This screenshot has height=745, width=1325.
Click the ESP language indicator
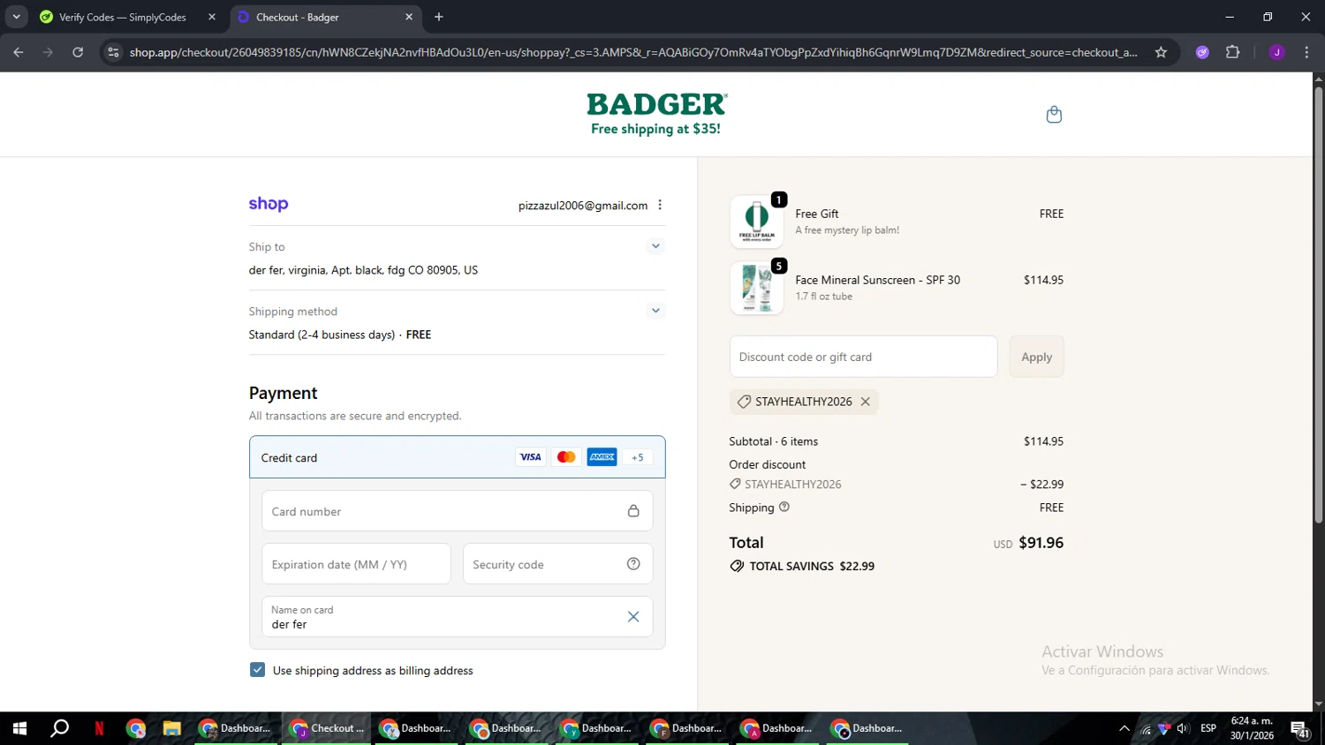(x=1208, y=728)
